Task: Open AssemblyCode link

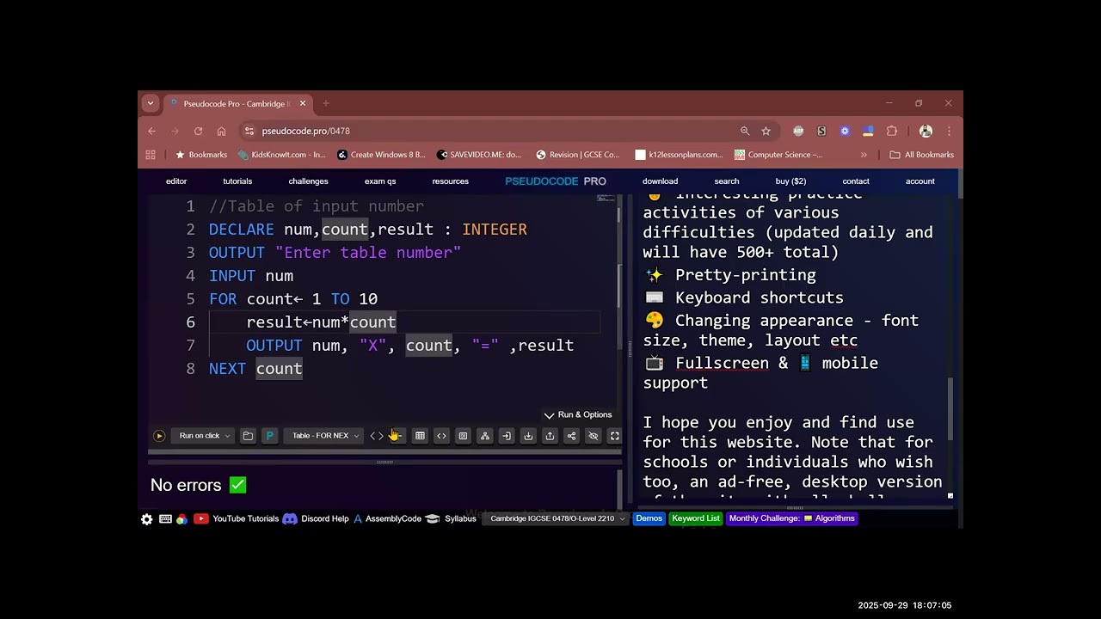Action: [x=387, y=519]
